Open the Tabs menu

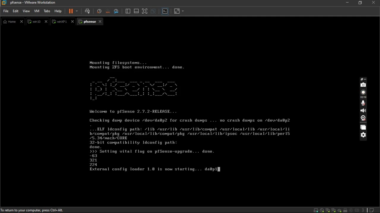click(47, 11)
